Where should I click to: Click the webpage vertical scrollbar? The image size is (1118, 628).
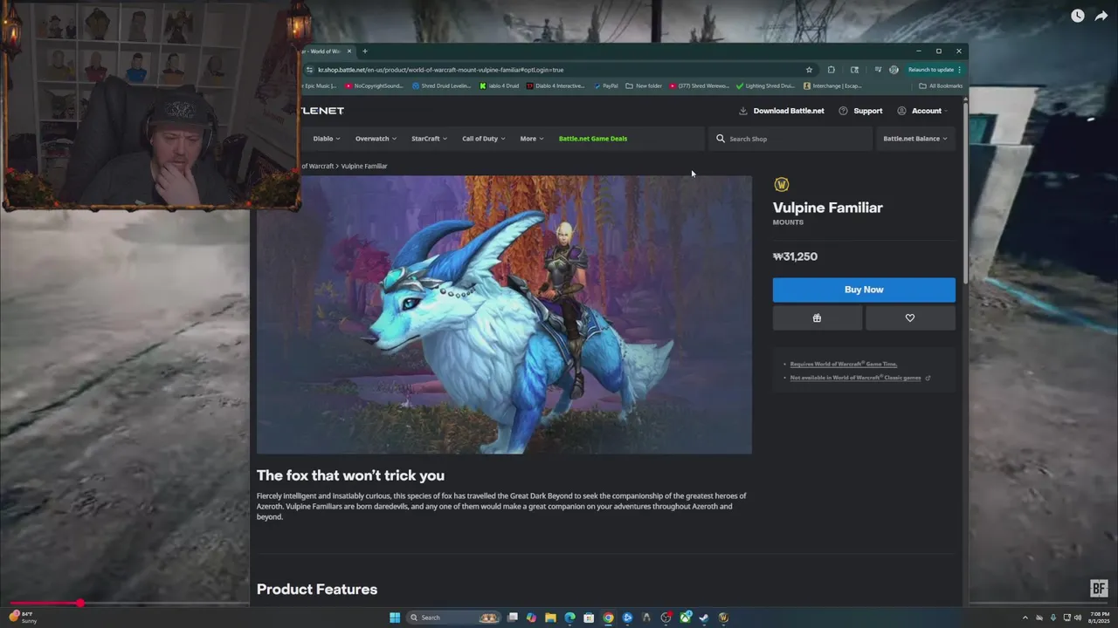(965, 192)
